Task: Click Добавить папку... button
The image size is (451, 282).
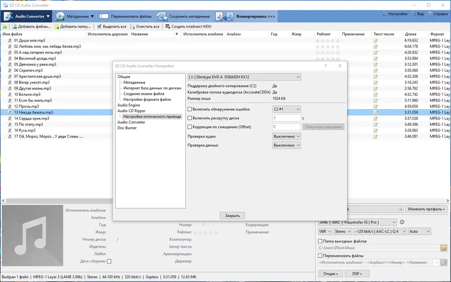Action: [73, 27]
